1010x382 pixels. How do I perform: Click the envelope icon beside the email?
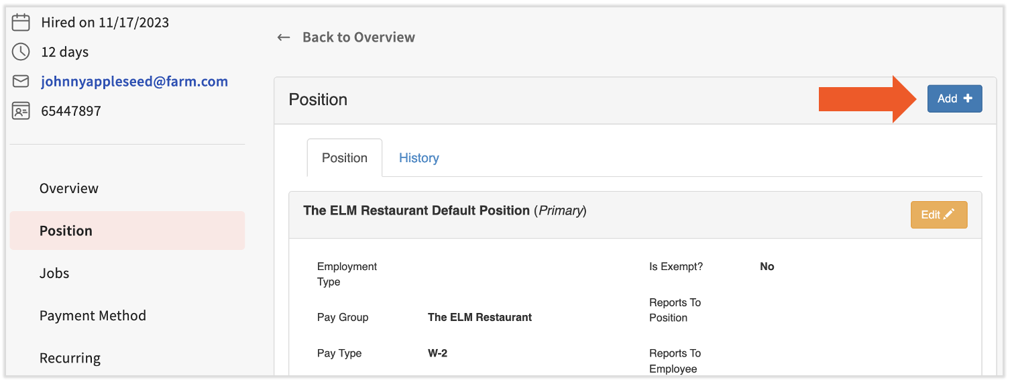pyautogui.click(x=21, y=81)
